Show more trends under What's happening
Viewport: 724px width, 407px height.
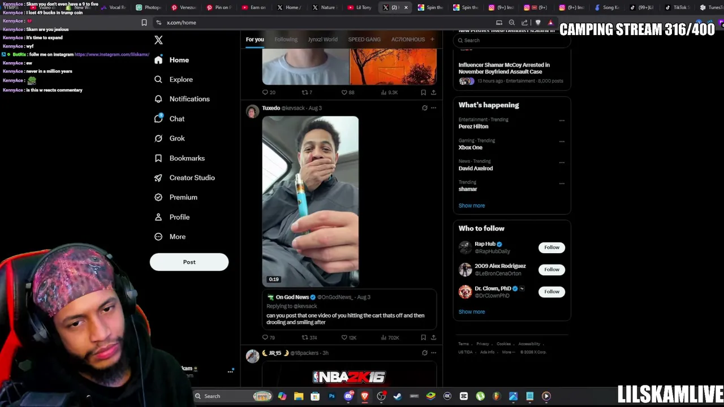point(472,206)
